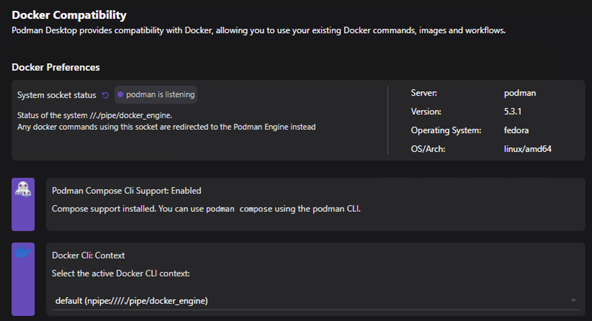Screen dimensions: 592x321
Task: Click the 'Podman Compose Cli Support: Enabled' title
Action: point(126,191)
